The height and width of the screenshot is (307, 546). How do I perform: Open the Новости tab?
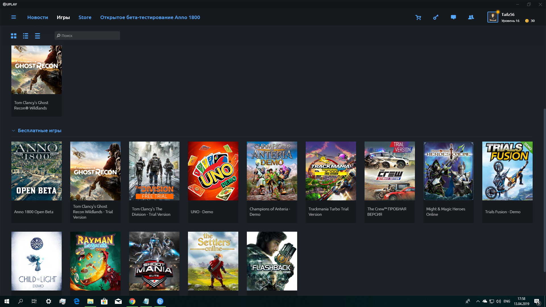[38, 17]
